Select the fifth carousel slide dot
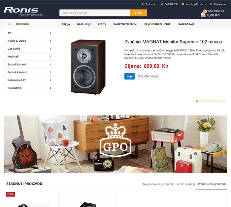 coord(209,101)
